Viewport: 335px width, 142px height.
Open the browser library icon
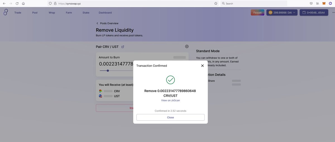(x=318, y=4)
